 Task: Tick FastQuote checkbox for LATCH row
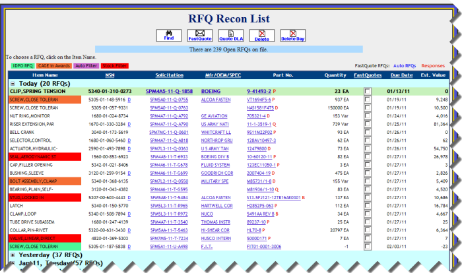pos(368,206)
